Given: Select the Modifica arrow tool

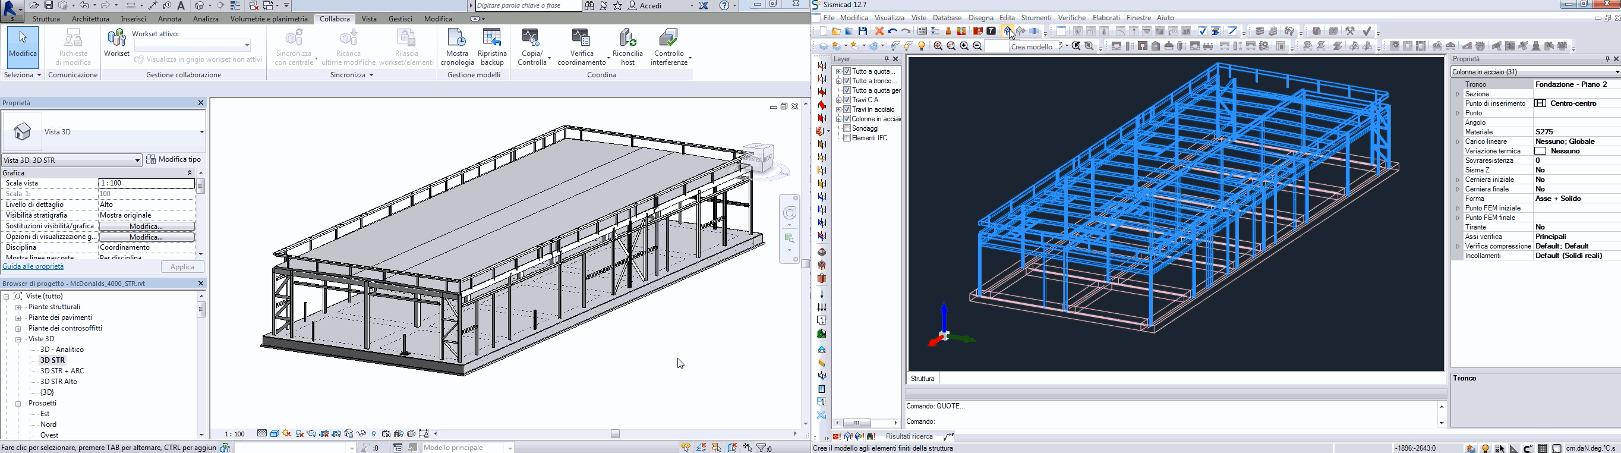Looking at the screenshot, I should (23, 44).
